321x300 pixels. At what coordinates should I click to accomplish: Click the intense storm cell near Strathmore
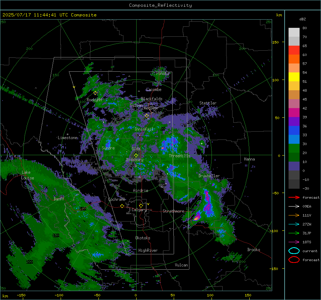tap(196, 218)
